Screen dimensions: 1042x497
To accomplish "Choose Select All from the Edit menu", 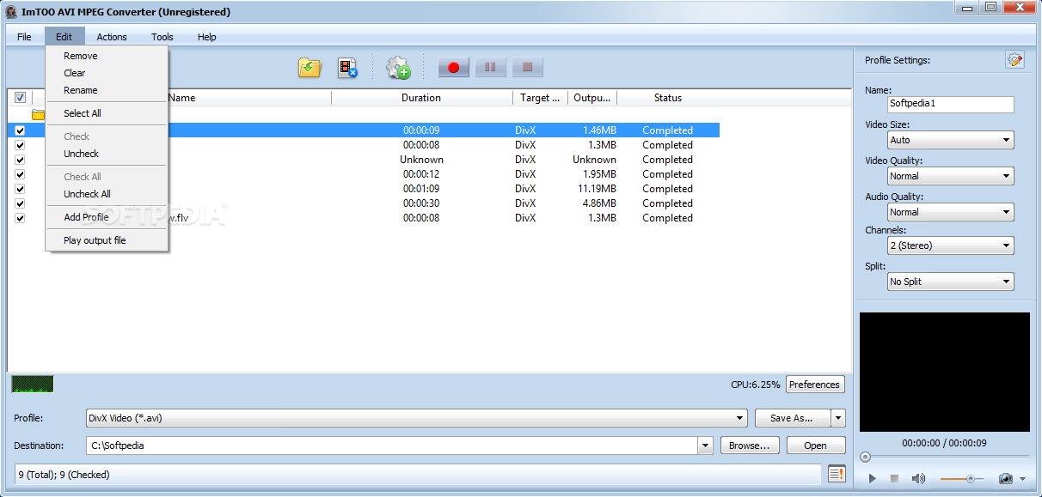I will pos(107,113).
